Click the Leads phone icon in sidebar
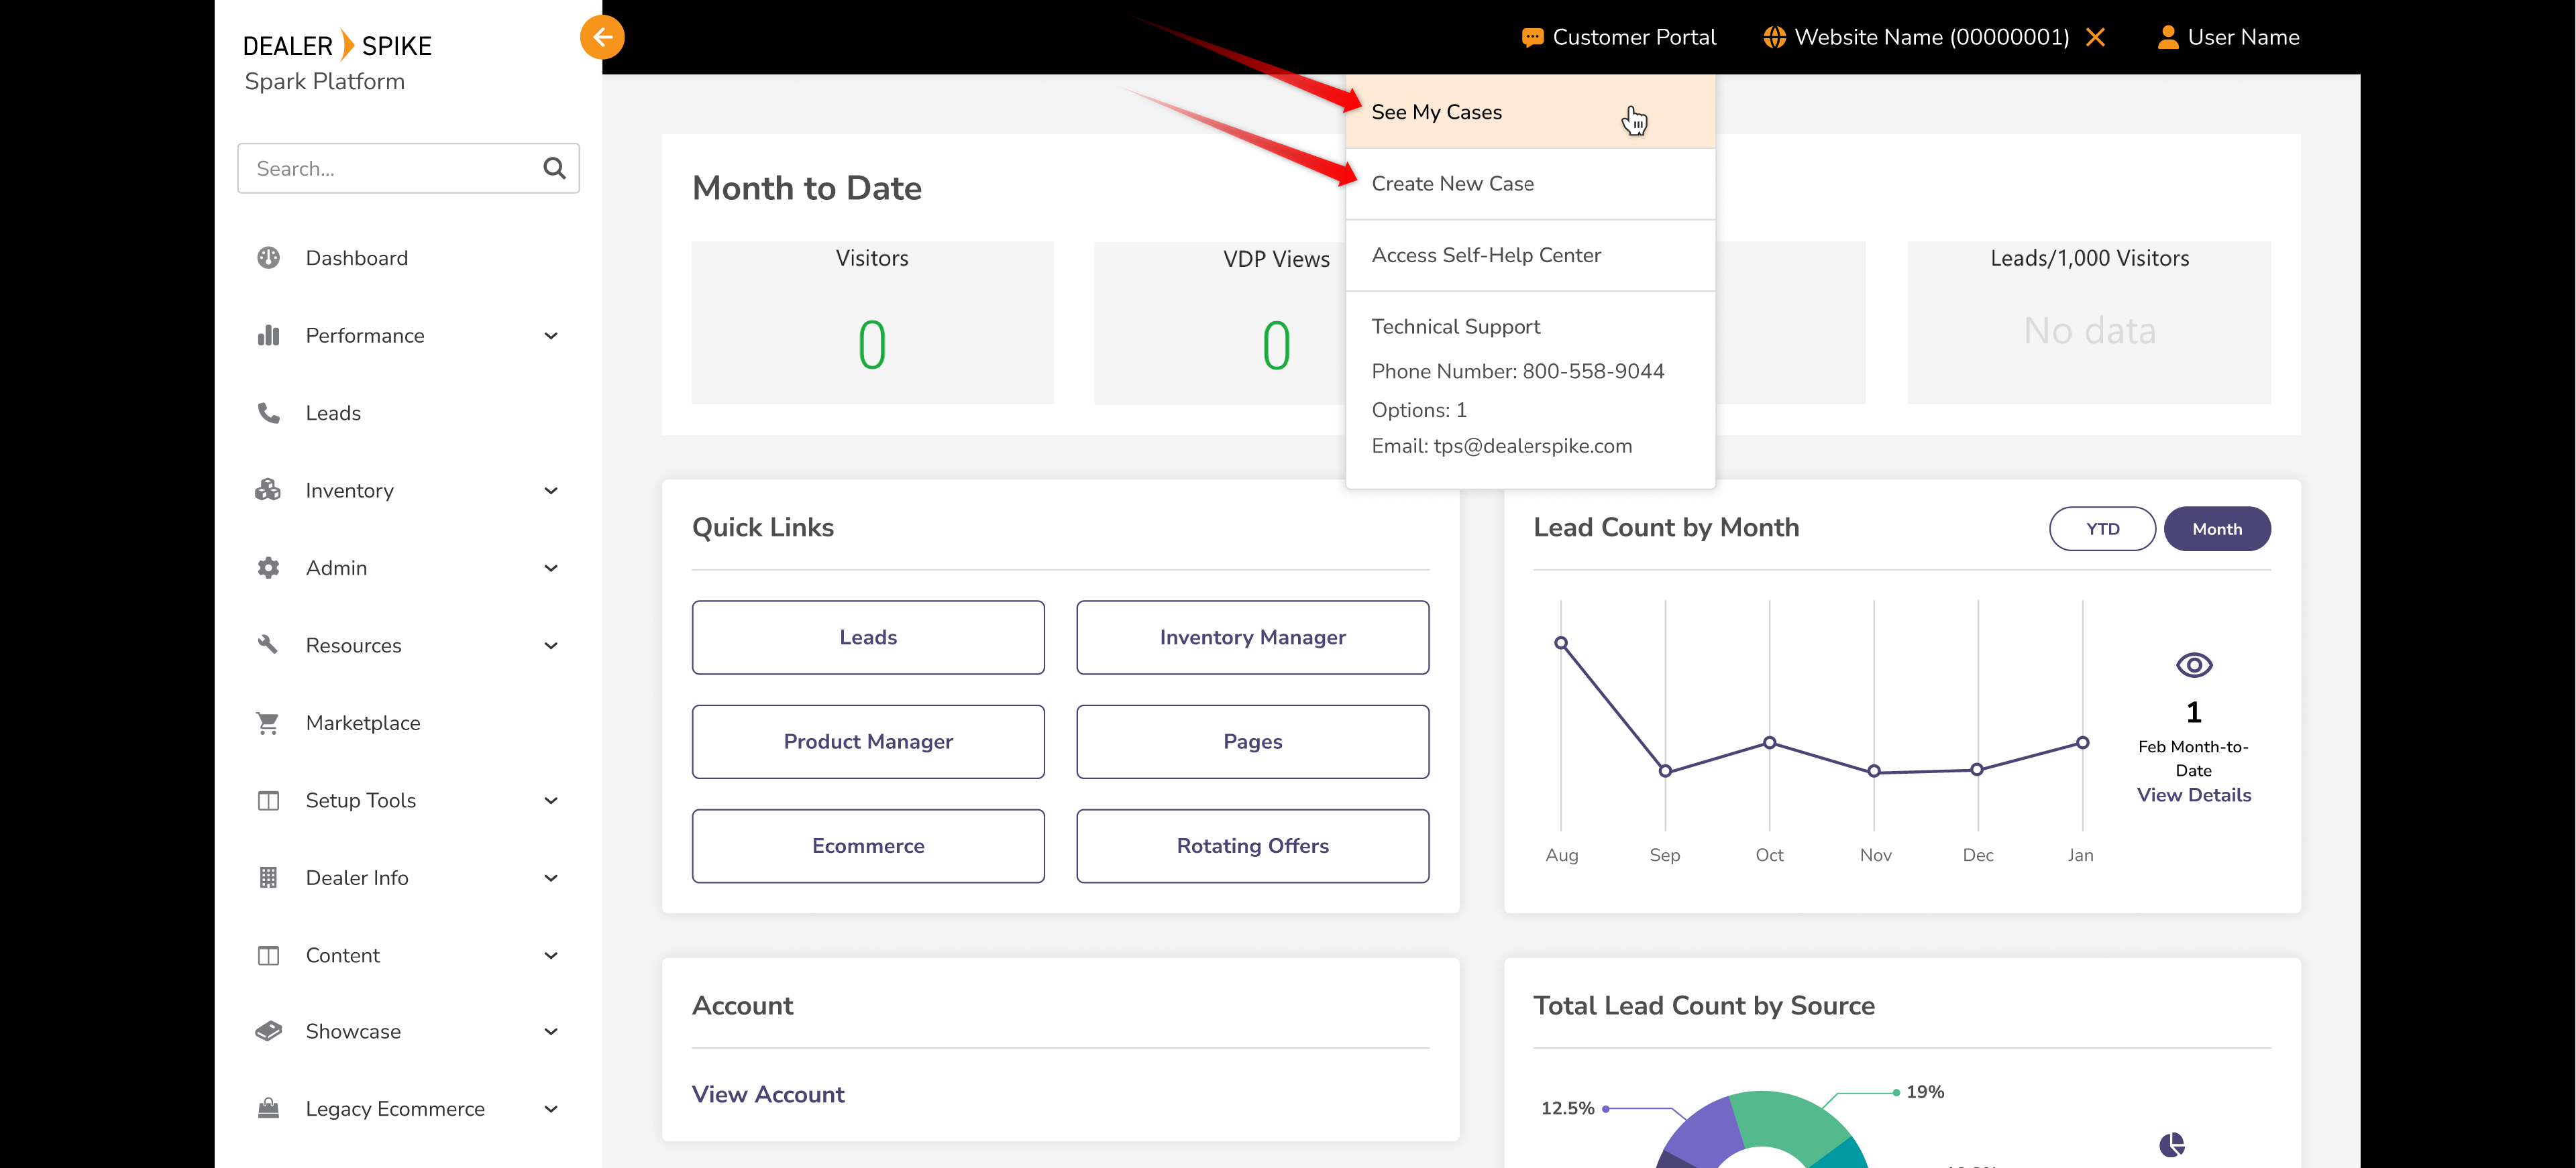 click(268, 412)
